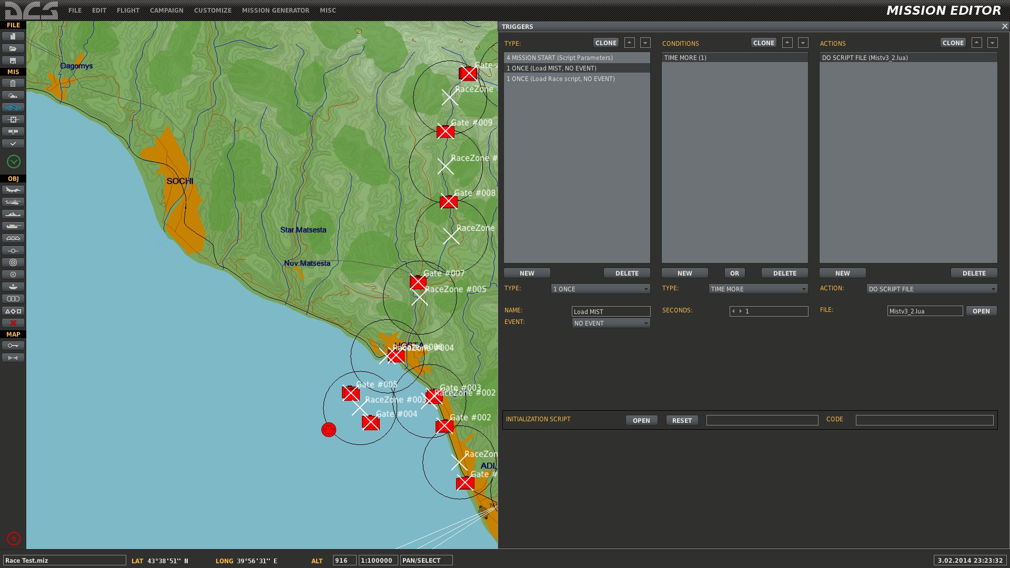Image resolution: width=1010 pixels, height=568 pixels.
Task: Open the FILE menu in top bar
Action: (x=75, y=10)
